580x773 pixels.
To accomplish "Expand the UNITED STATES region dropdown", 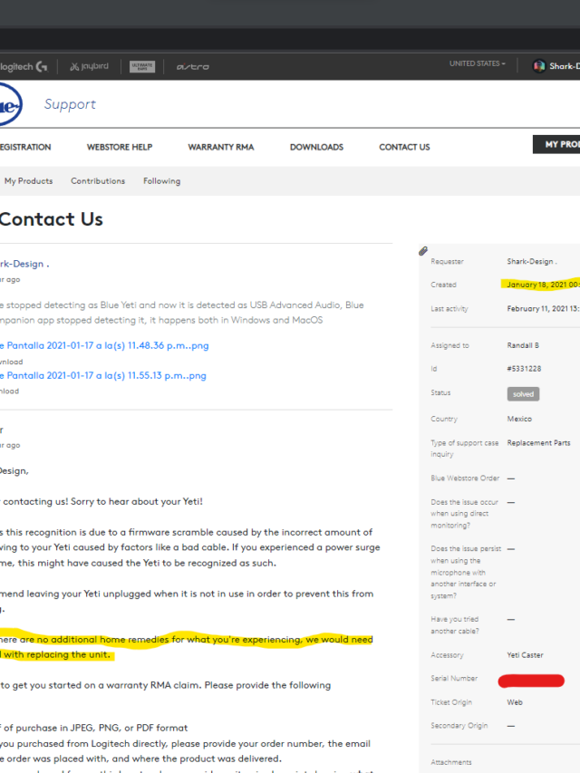I will pos(477,63).
